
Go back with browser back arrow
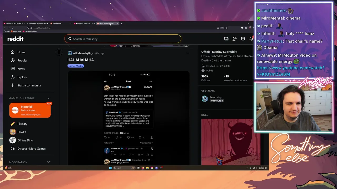pyautogui.click(x=5, y=28)
